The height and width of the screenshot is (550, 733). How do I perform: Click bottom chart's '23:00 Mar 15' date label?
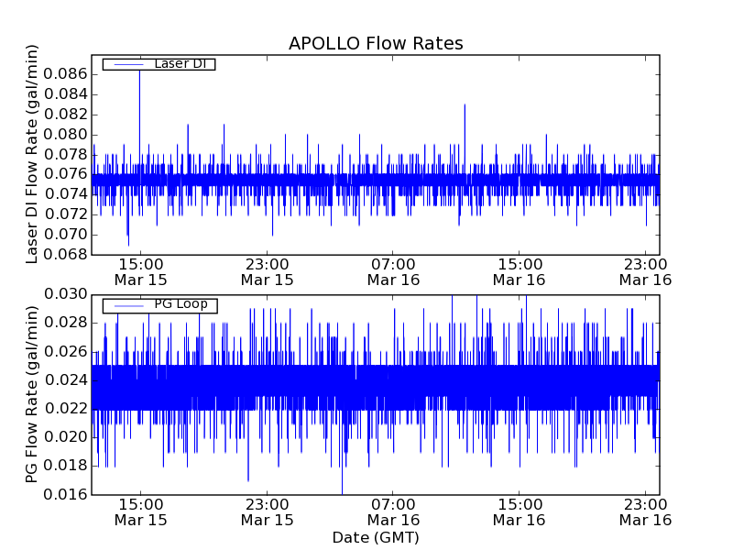[267, 512]
